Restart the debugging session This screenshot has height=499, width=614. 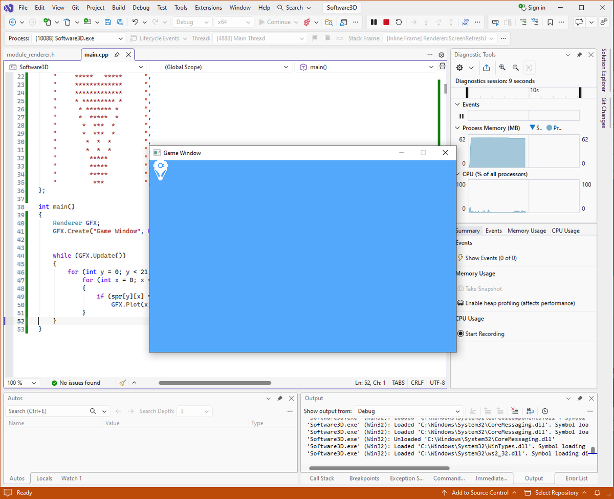(399, 22)
